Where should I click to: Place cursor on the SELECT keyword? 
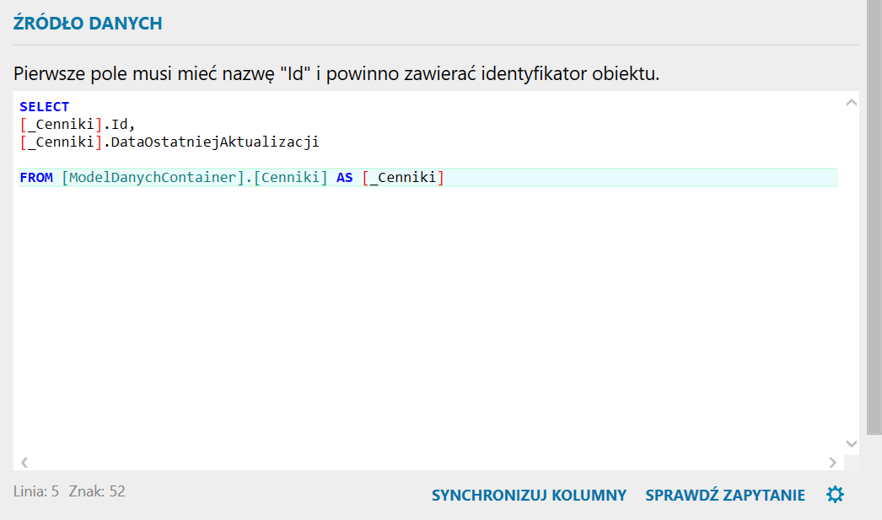pos(44,107)
